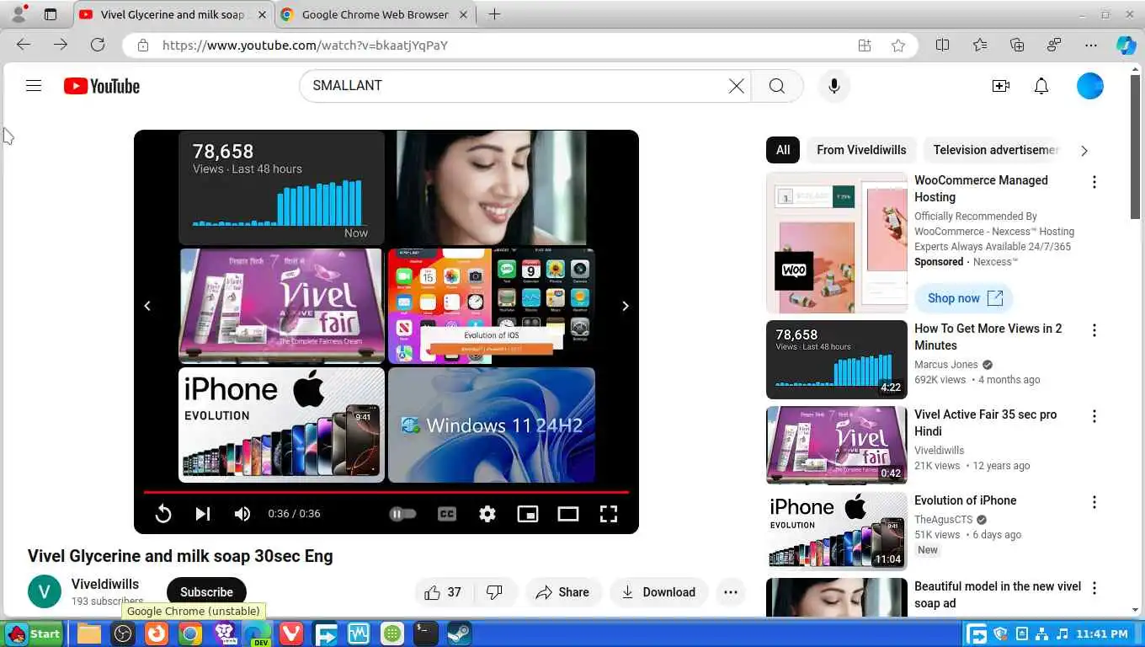
Task: Switch to theater mode
Action: 568,514
